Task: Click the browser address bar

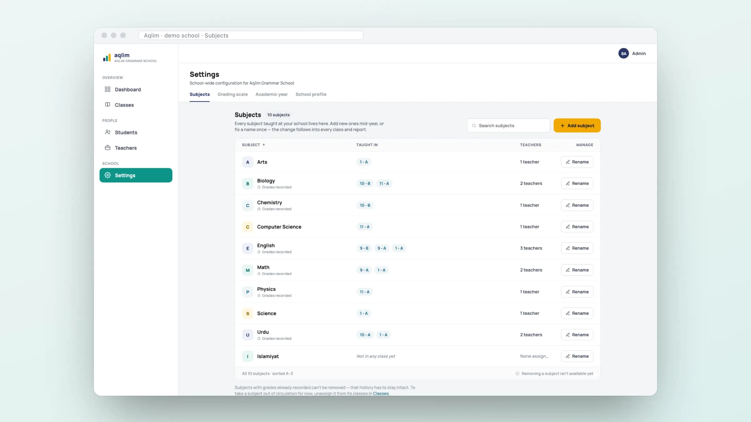Action: (x=251, y=35)
